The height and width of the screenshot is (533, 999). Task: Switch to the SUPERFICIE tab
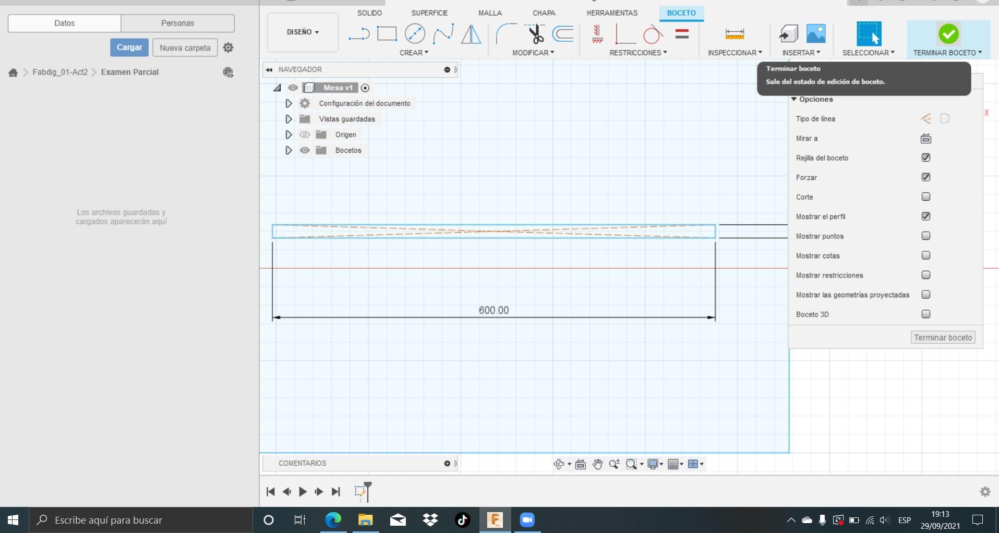(x=429, y=13)
